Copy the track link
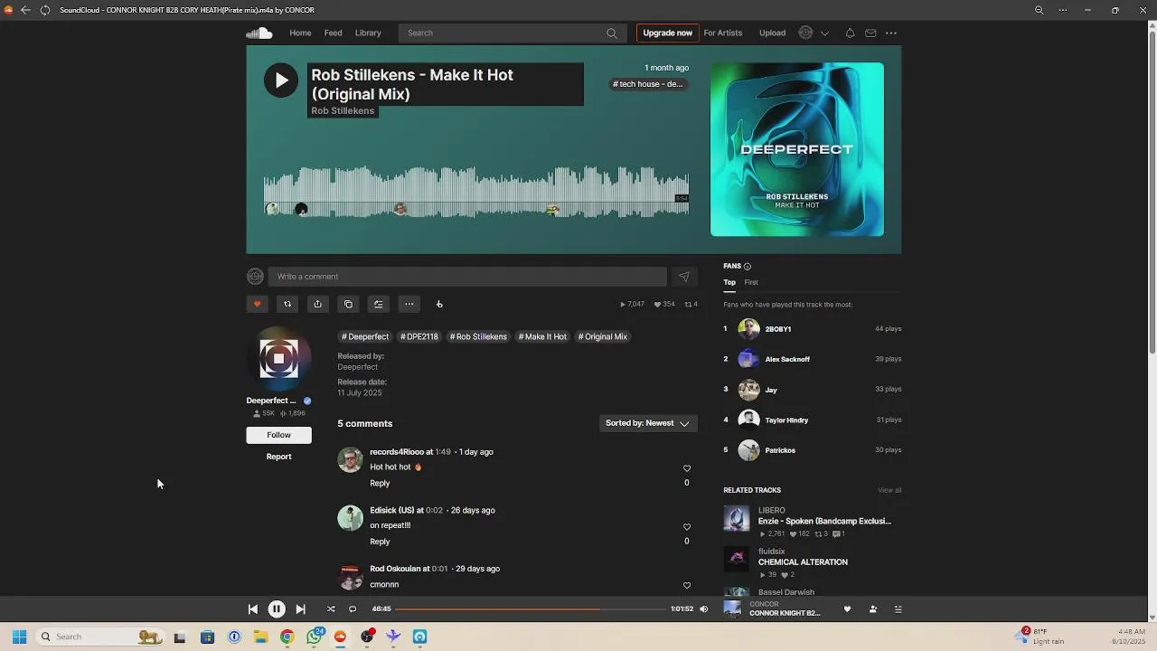Viewport: 1157px width, 651px height. pos(348,305)
